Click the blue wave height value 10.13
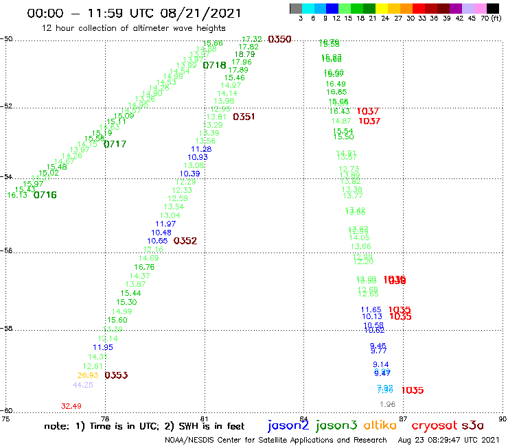The width and height of the screenshot is (508, 446). point(372,316)
